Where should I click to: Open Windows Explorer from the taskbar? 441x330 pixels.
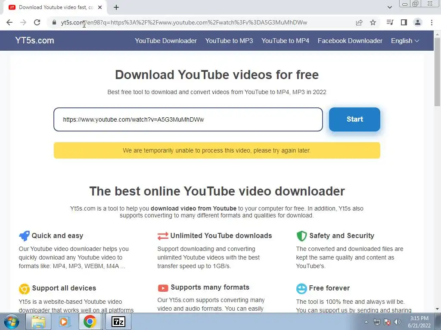pyautogui.click(x=38, y=321)
